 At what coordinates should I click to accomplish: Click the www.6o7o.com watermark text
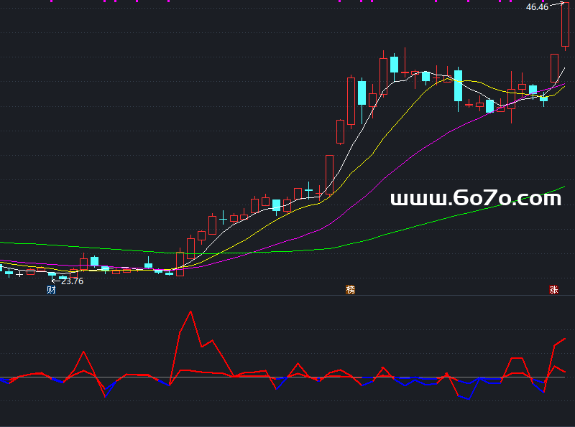point(475,199)
